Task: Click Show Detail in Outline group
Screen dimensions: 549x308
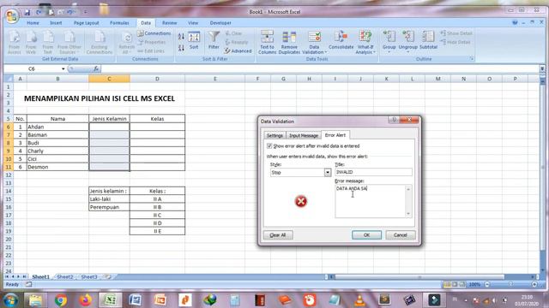Action: (456, 33)
